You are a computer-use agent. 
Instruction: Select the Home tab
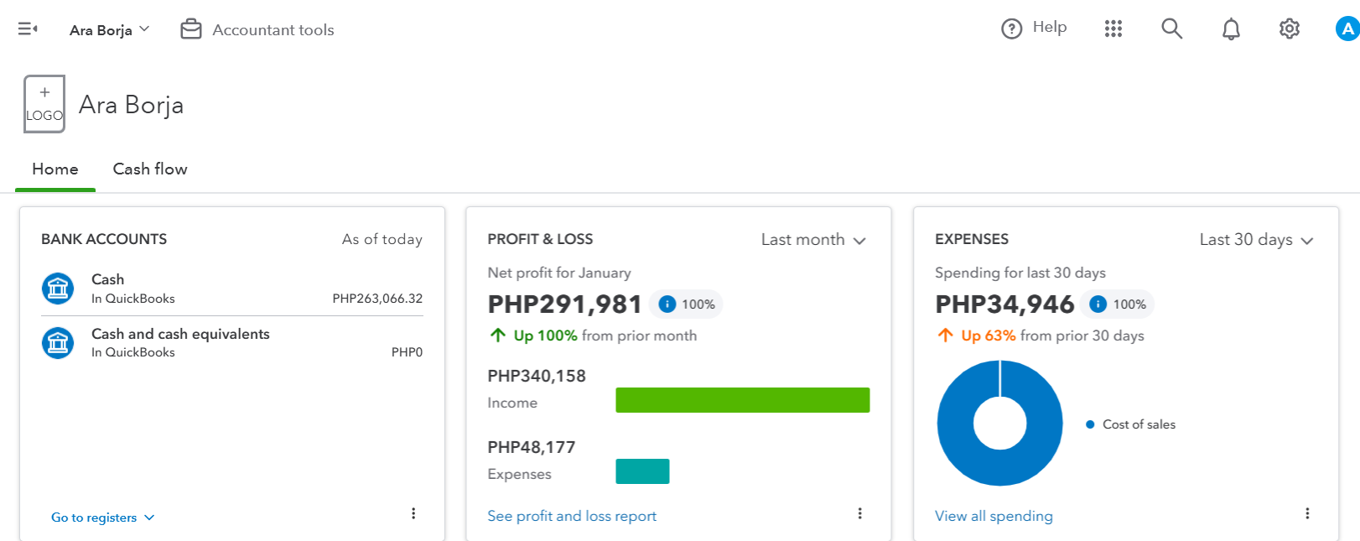point(55,169)
